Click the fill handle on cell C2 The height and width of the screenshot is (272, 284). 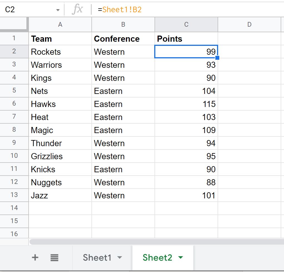[217, 58]
